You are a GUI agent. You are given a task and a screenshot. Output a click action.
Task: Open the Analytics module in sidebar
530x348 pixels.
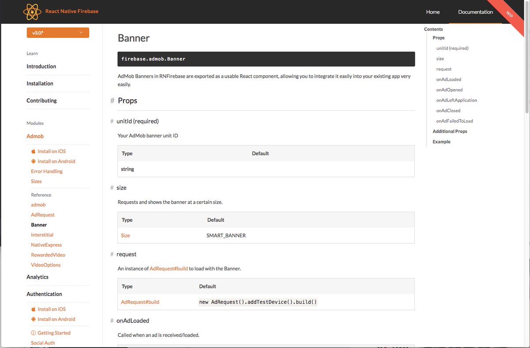coord(38,277)
